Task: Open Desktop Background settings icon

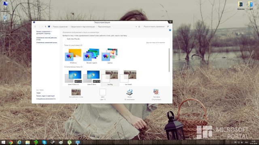Action: (x=76, y=92)
